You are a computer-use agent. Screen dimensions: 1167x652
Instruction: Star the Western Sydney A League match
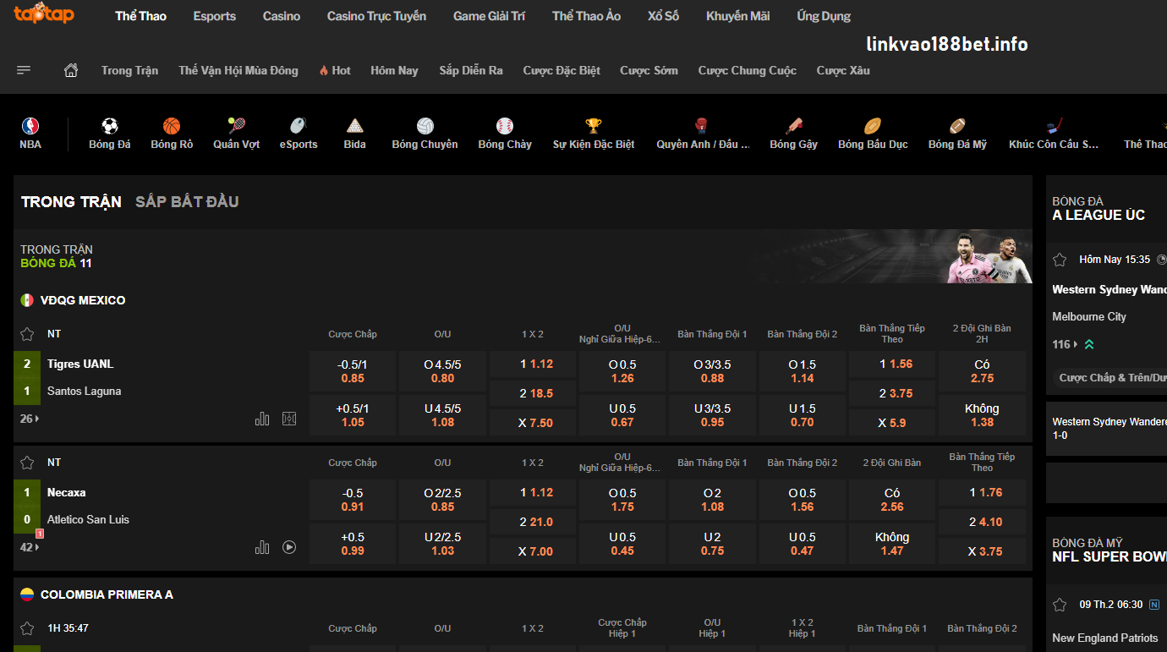pyautogui.click(x=1060, y=260)
